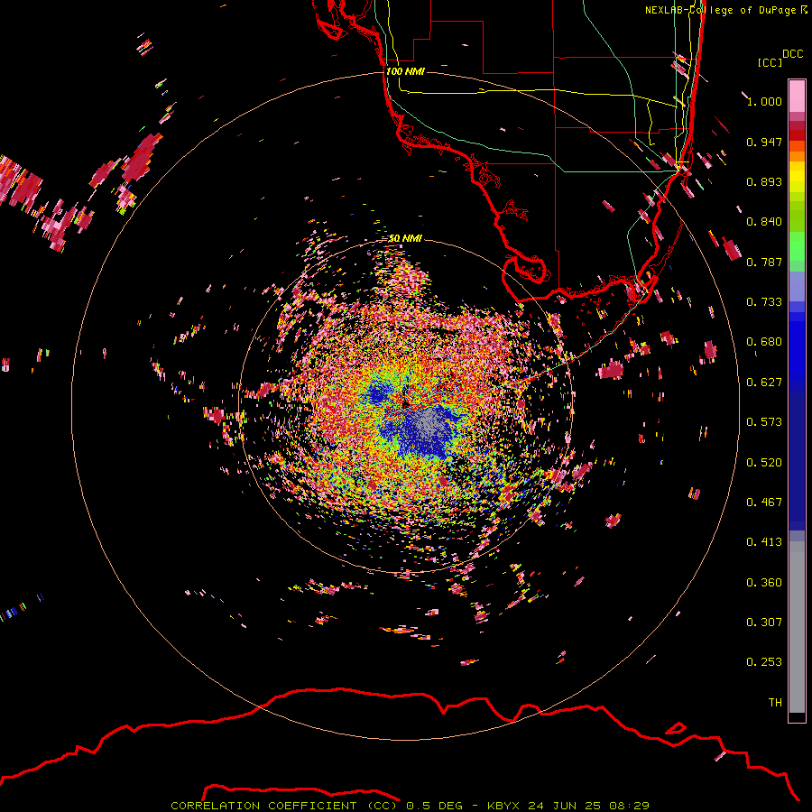Click the 0.733 color scale value

pyautogui.click(x=764, y=302)
